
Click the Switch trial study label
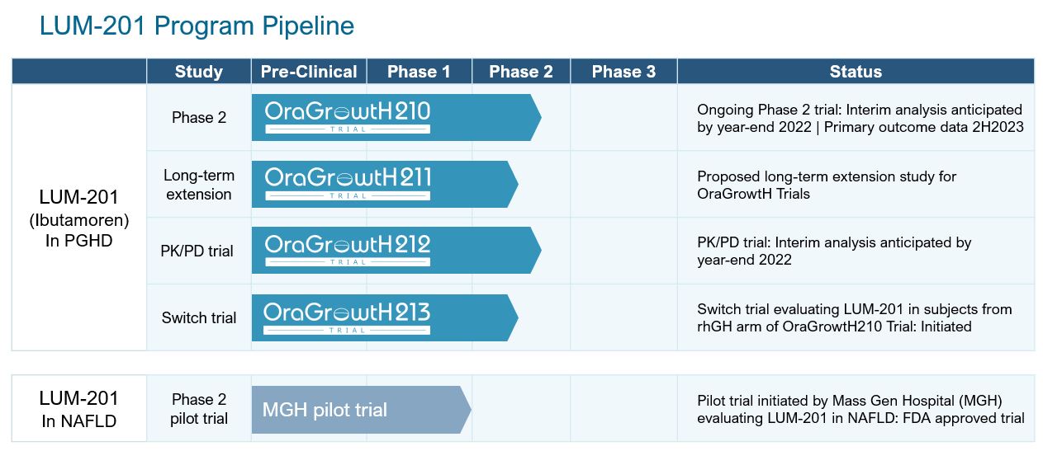click(x=199, y=317)
